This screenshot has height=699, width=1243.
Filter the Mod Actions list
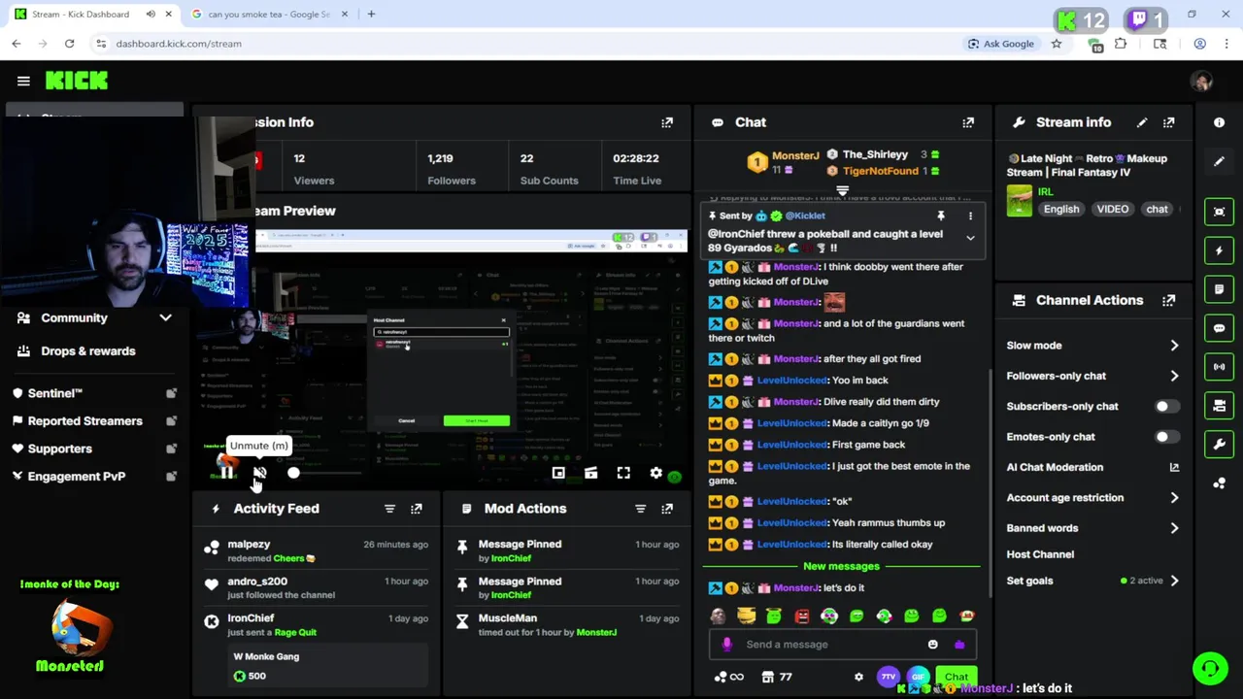pos(640,509)
